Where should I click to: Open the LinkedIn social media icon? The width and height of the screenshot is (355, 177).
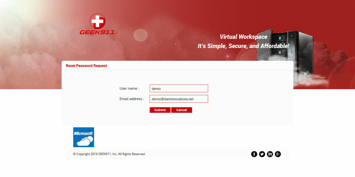tap(270, 154)
